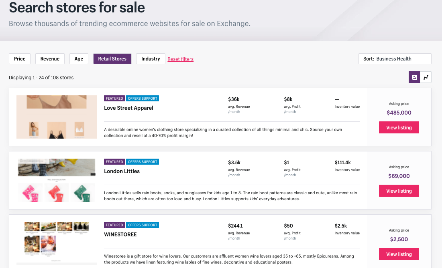Select the London Littles title

tap(122, 171)
